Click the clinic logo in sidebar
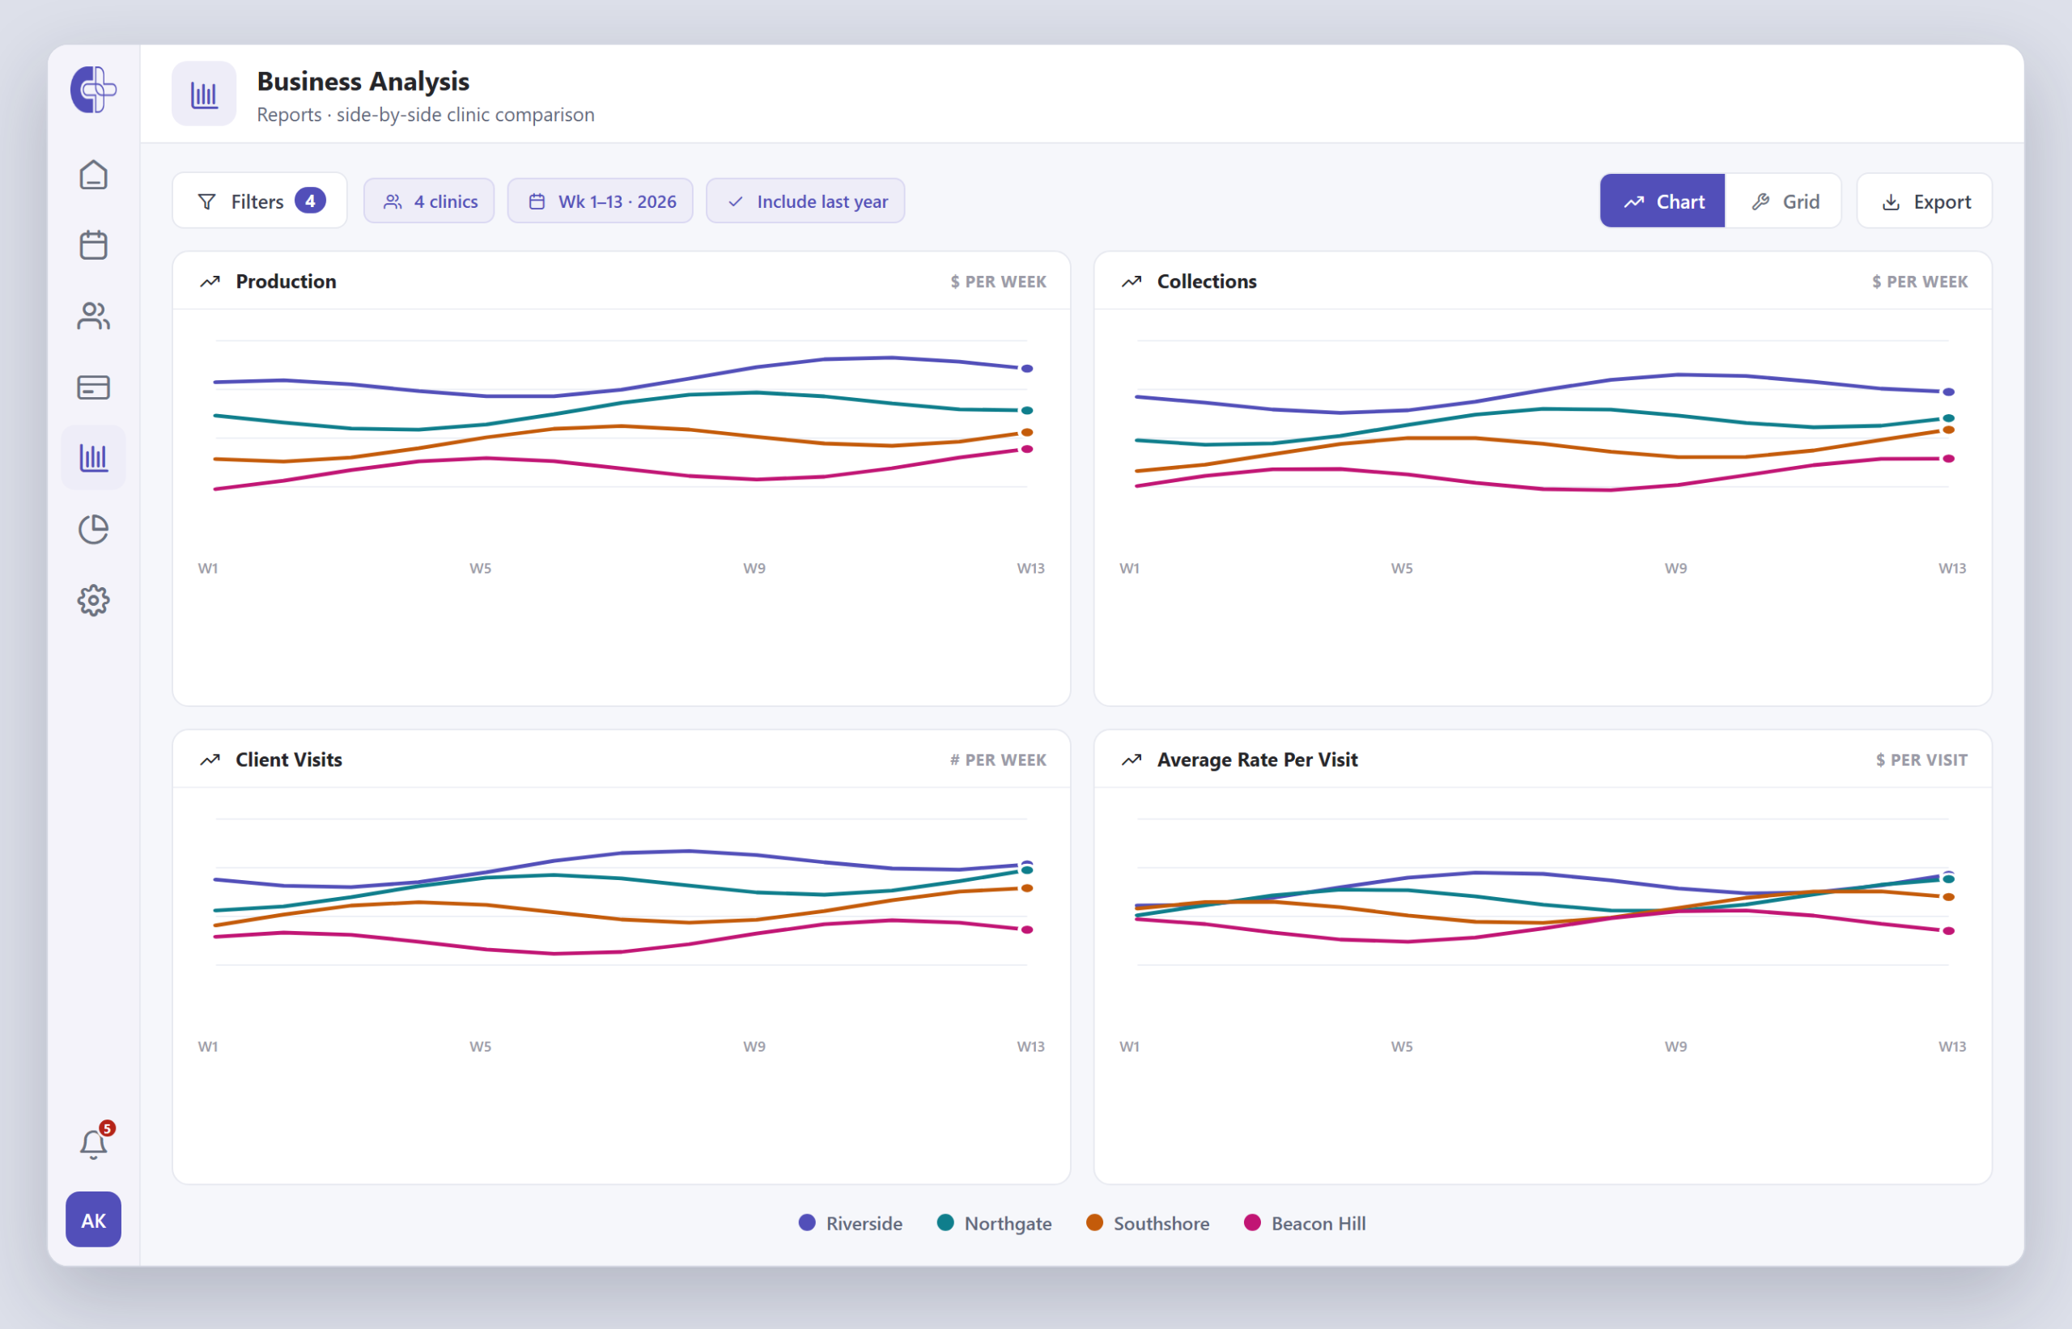The width and height of the screenshot is (2072, 1329). 93,89
